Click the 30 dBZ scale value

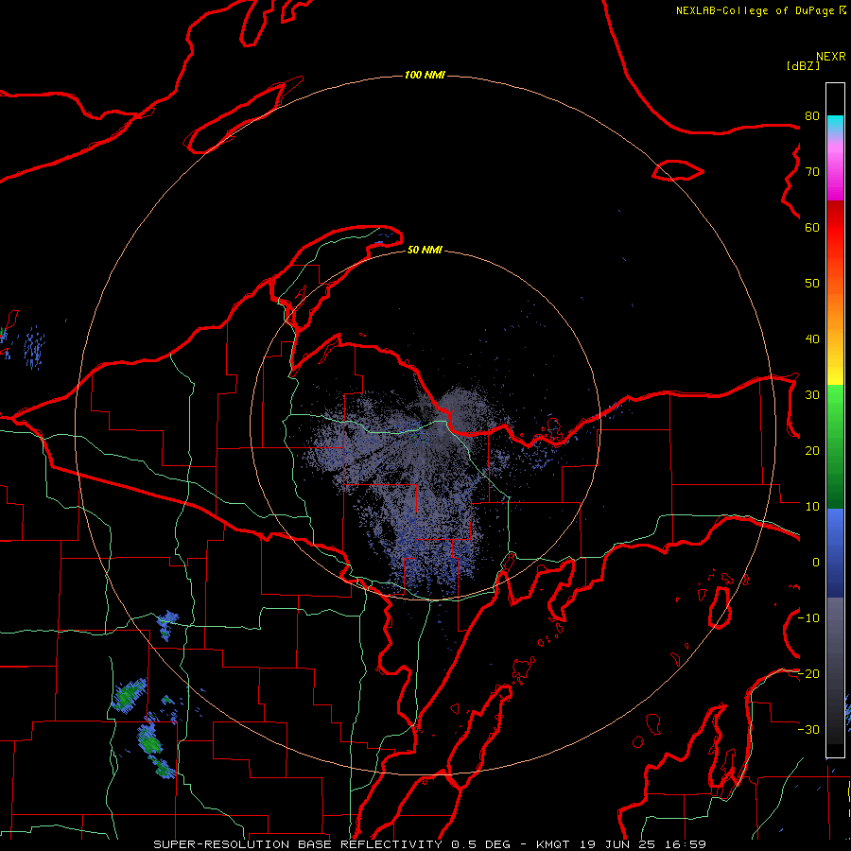pyautogui.click(x=812, y=394)
